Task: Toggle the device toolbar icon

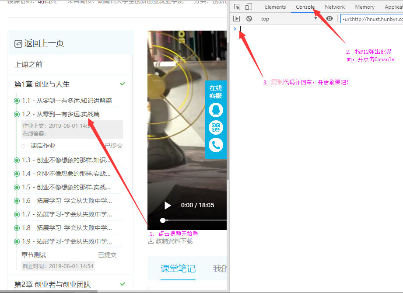Action: click(x=249, y=7)
